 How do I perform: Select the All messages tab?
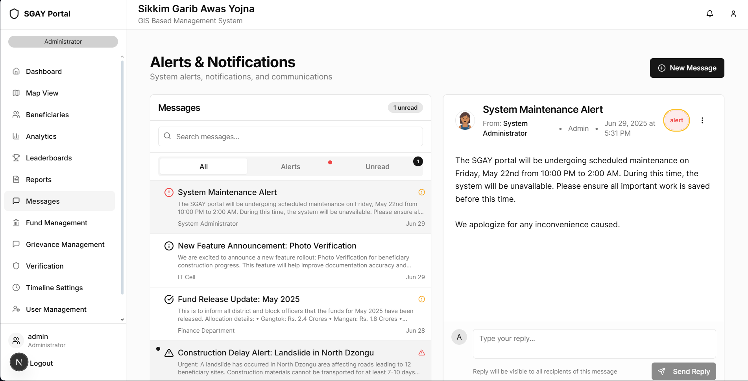[x=203, y=167]
